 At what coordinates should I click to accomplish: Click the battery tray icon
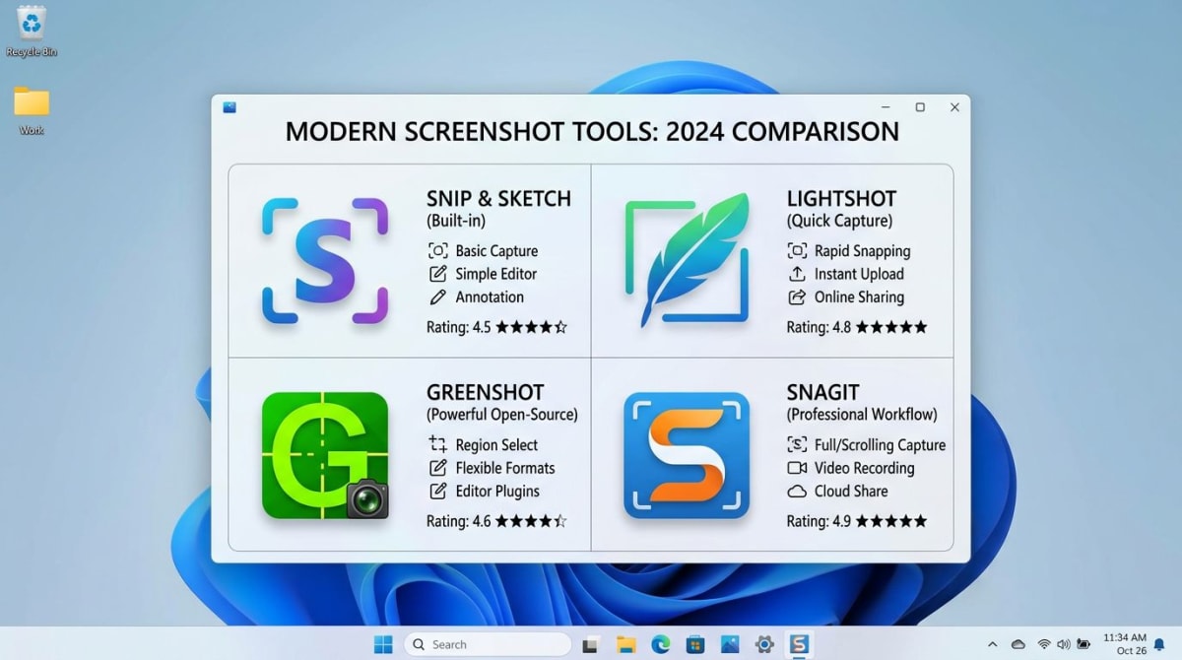pos(1084,645)
